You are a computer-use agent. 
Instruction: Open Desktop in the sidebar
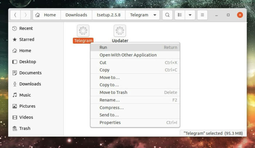pyautogui.click(x=36, y=62)
